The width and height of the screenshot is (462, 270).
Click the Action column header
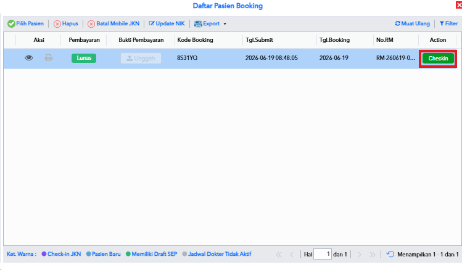(x=437, y=39)
